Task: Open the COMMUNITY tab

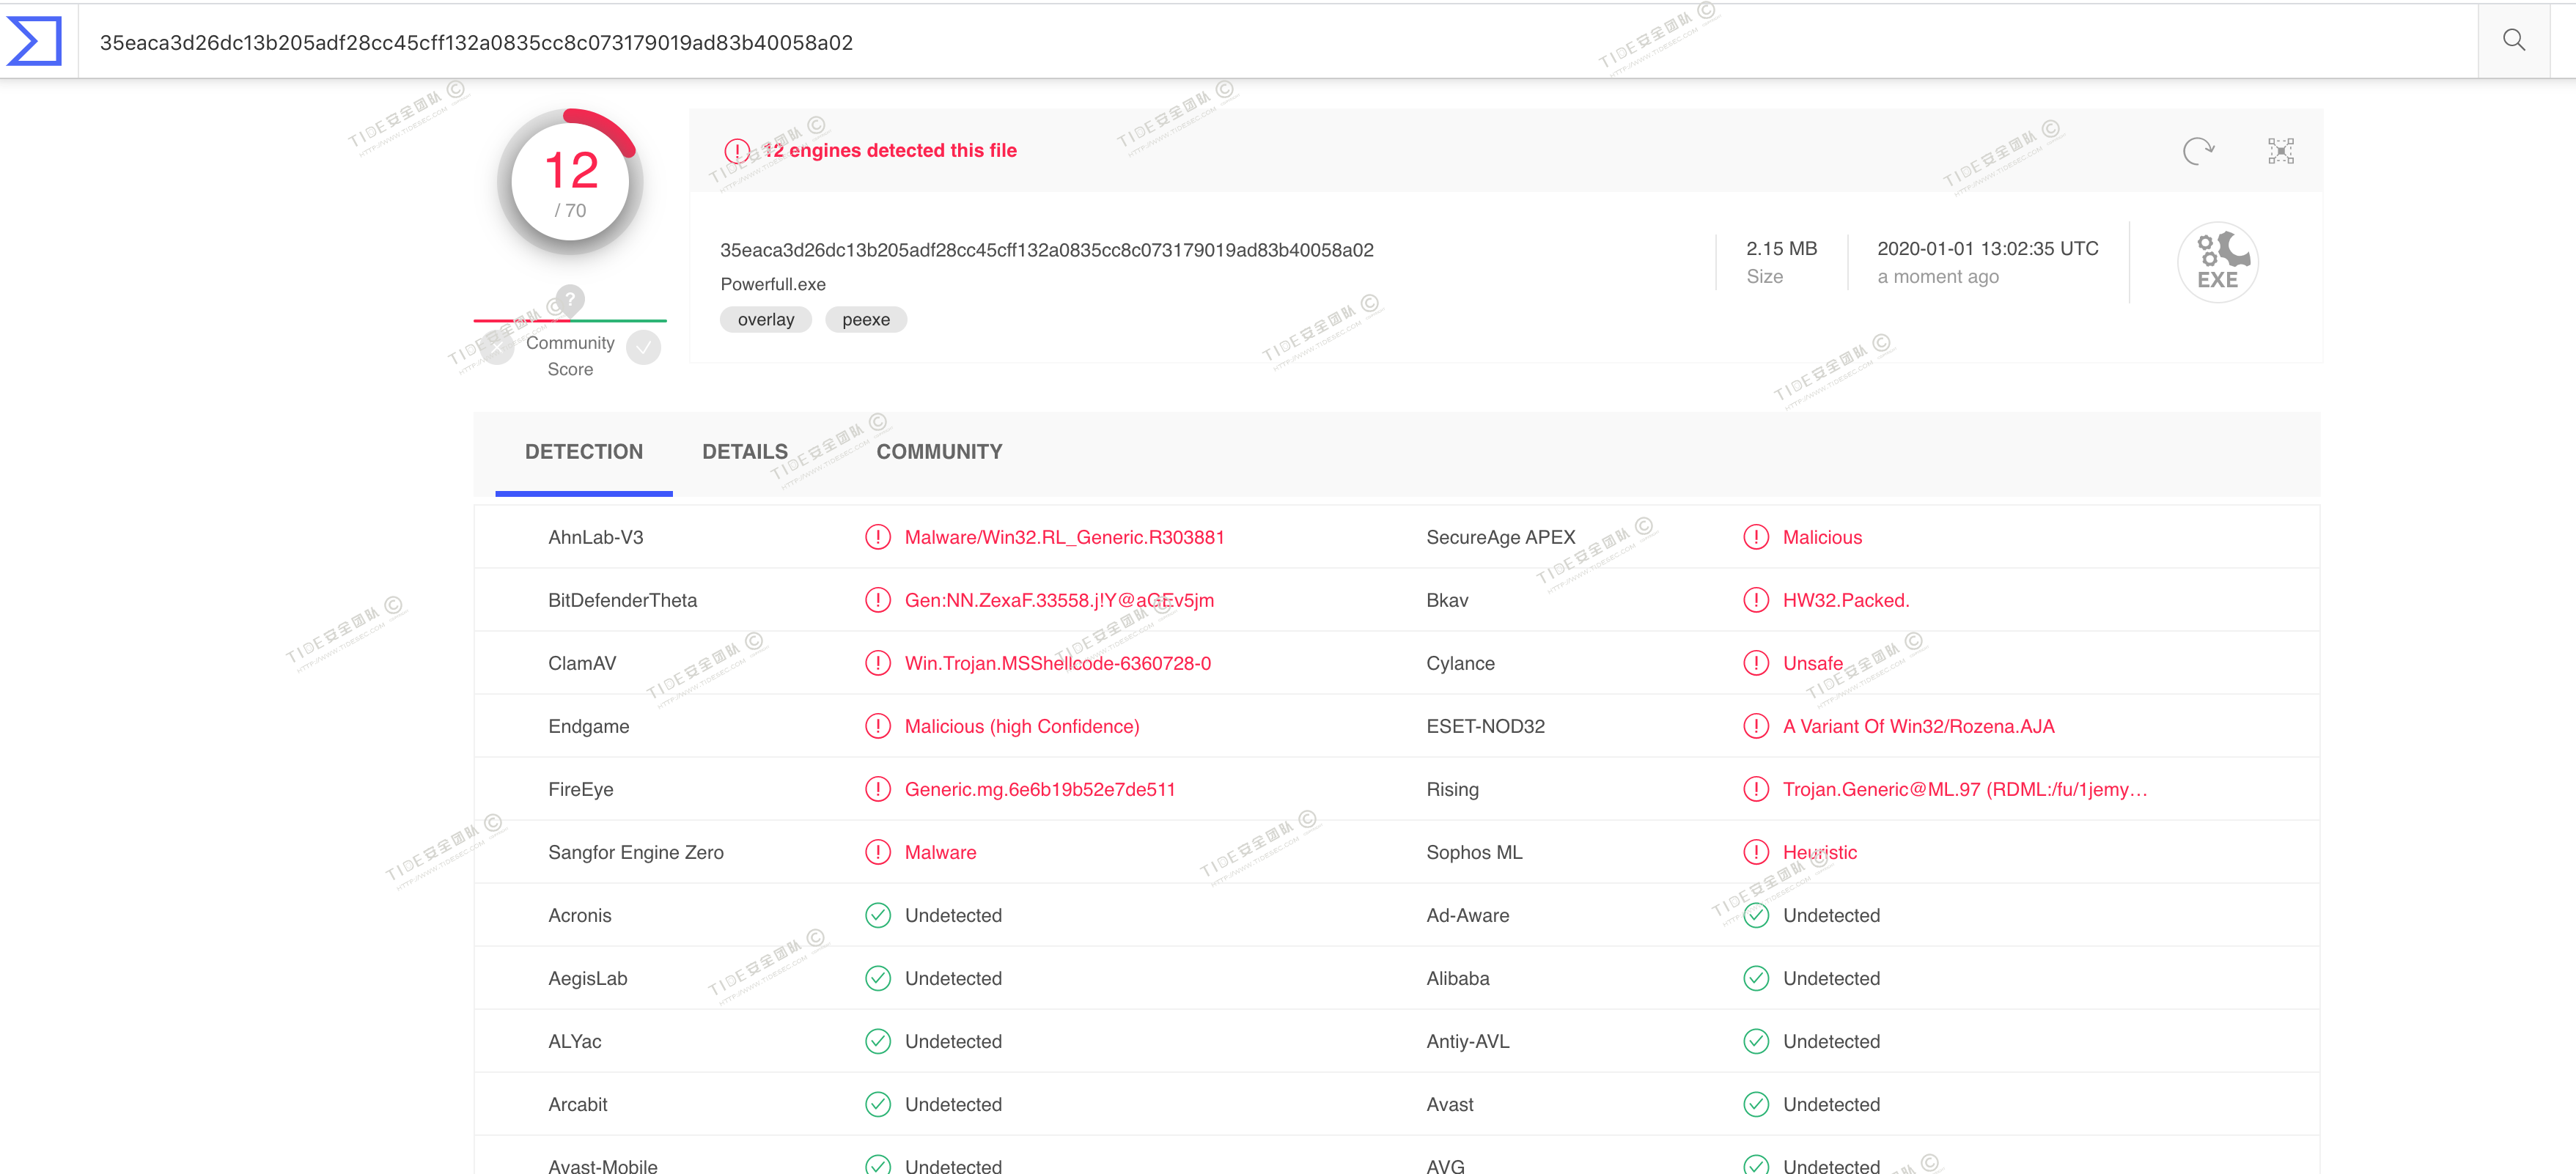Action: click(938, 452)
